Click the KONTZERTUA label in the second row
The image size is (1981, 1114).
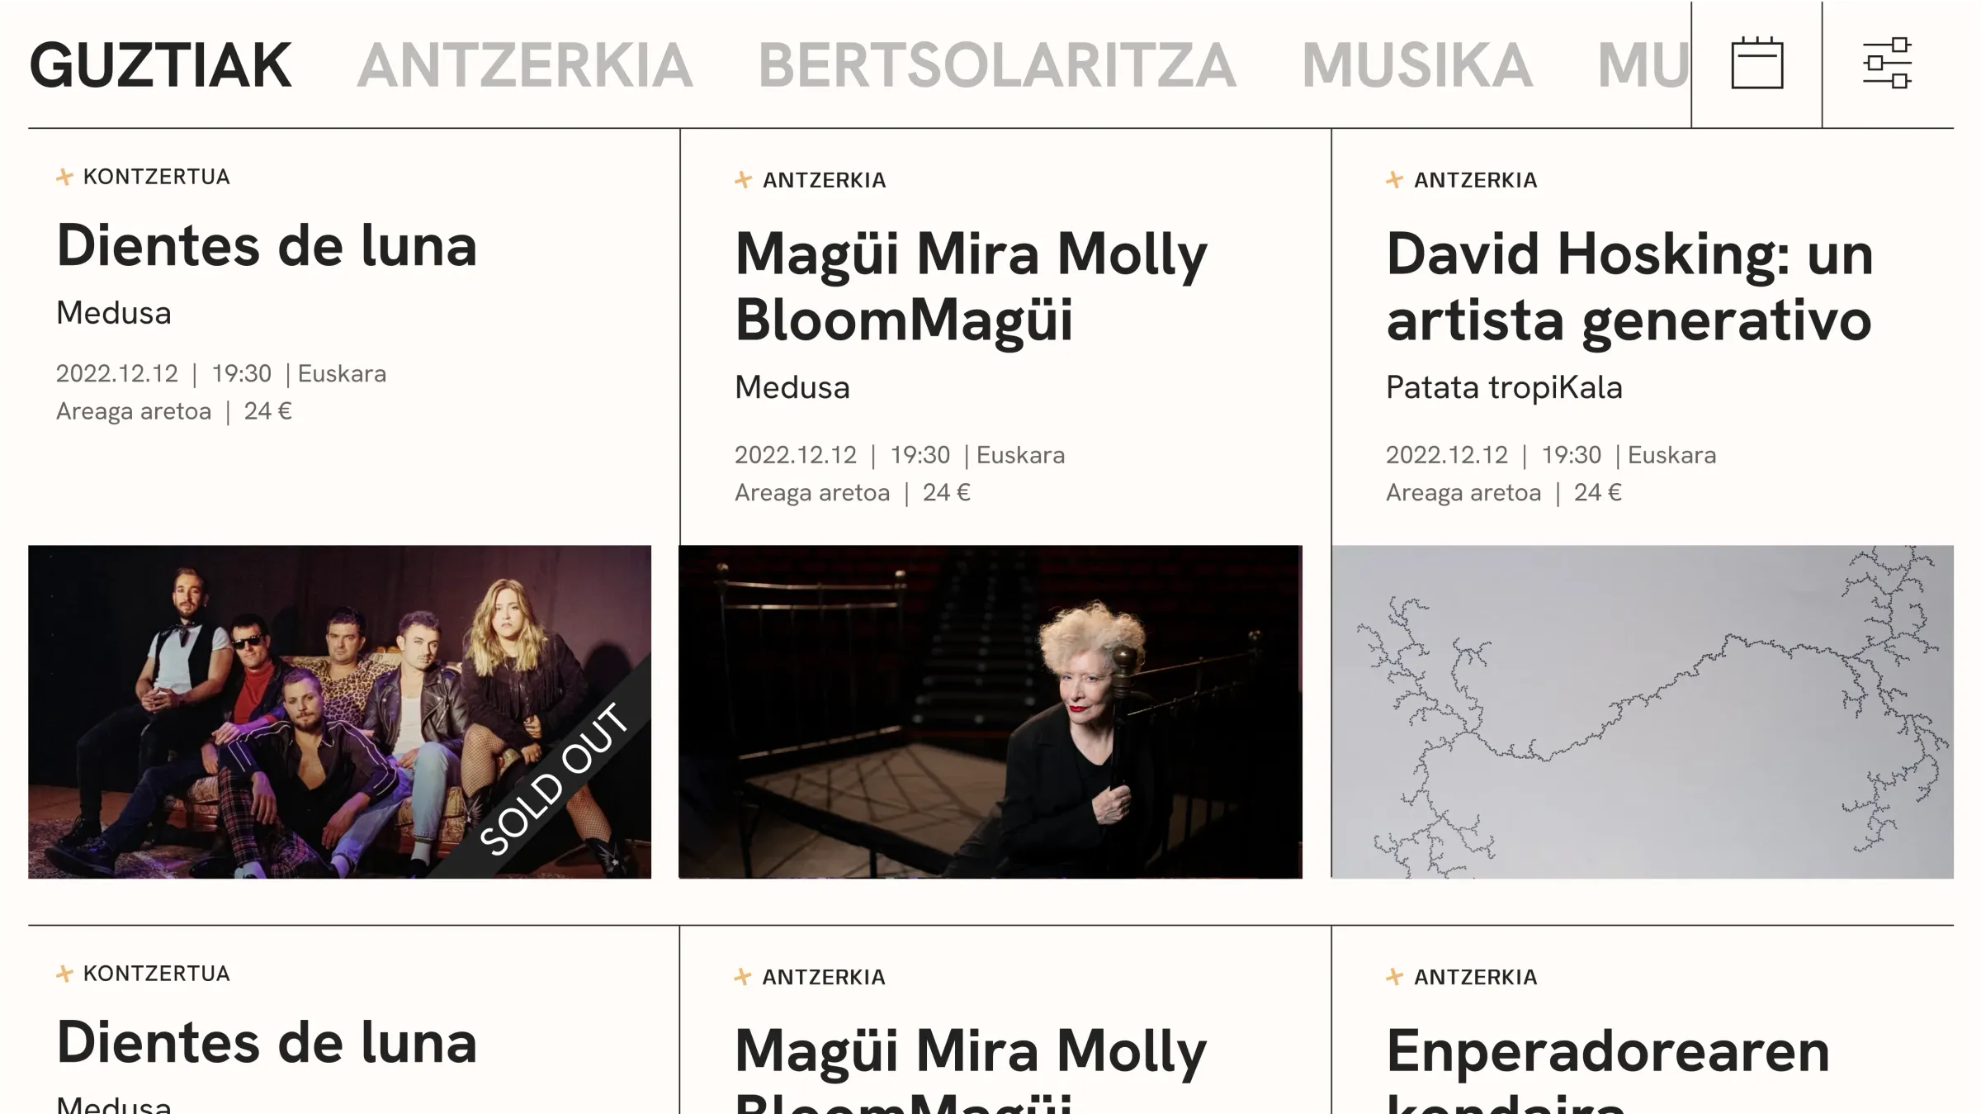coord(156,974)
